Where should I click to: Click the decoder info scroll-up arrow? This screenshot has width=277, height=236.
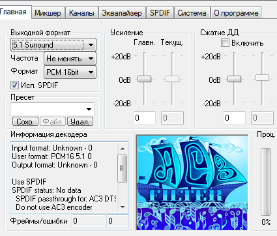click(123, 149)
